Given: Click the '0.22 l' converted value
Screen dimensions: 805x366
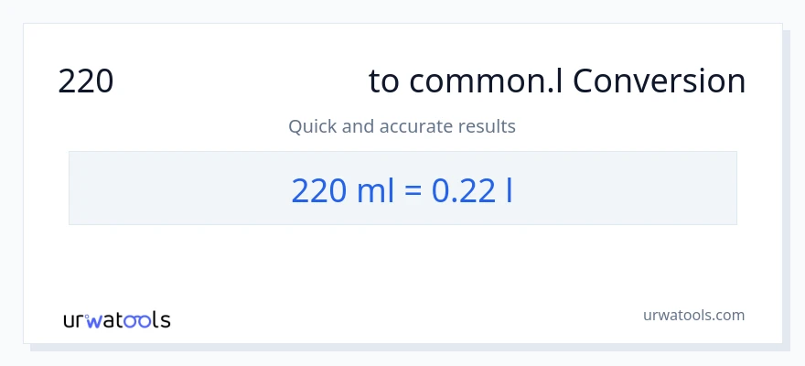Looking at the screenshot, I should [x=471, y=189].
